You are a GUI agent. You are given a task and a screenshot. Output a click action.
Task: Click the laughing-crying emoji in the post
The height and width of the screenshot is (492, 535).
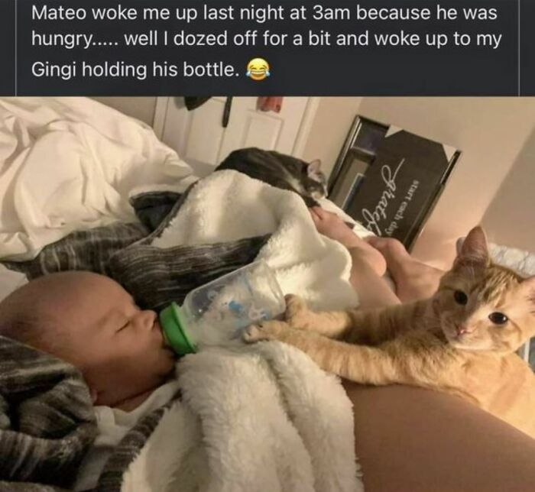click(258, 70)
